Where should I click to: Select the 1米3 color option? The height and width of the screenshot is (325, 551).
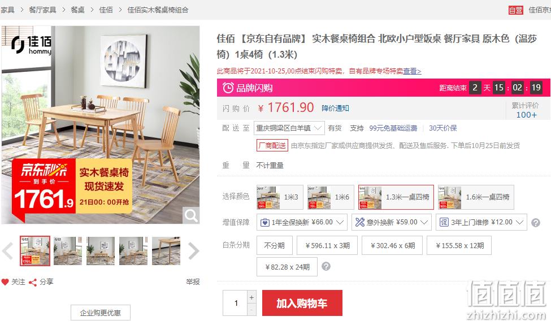click(x=280, y=197)
